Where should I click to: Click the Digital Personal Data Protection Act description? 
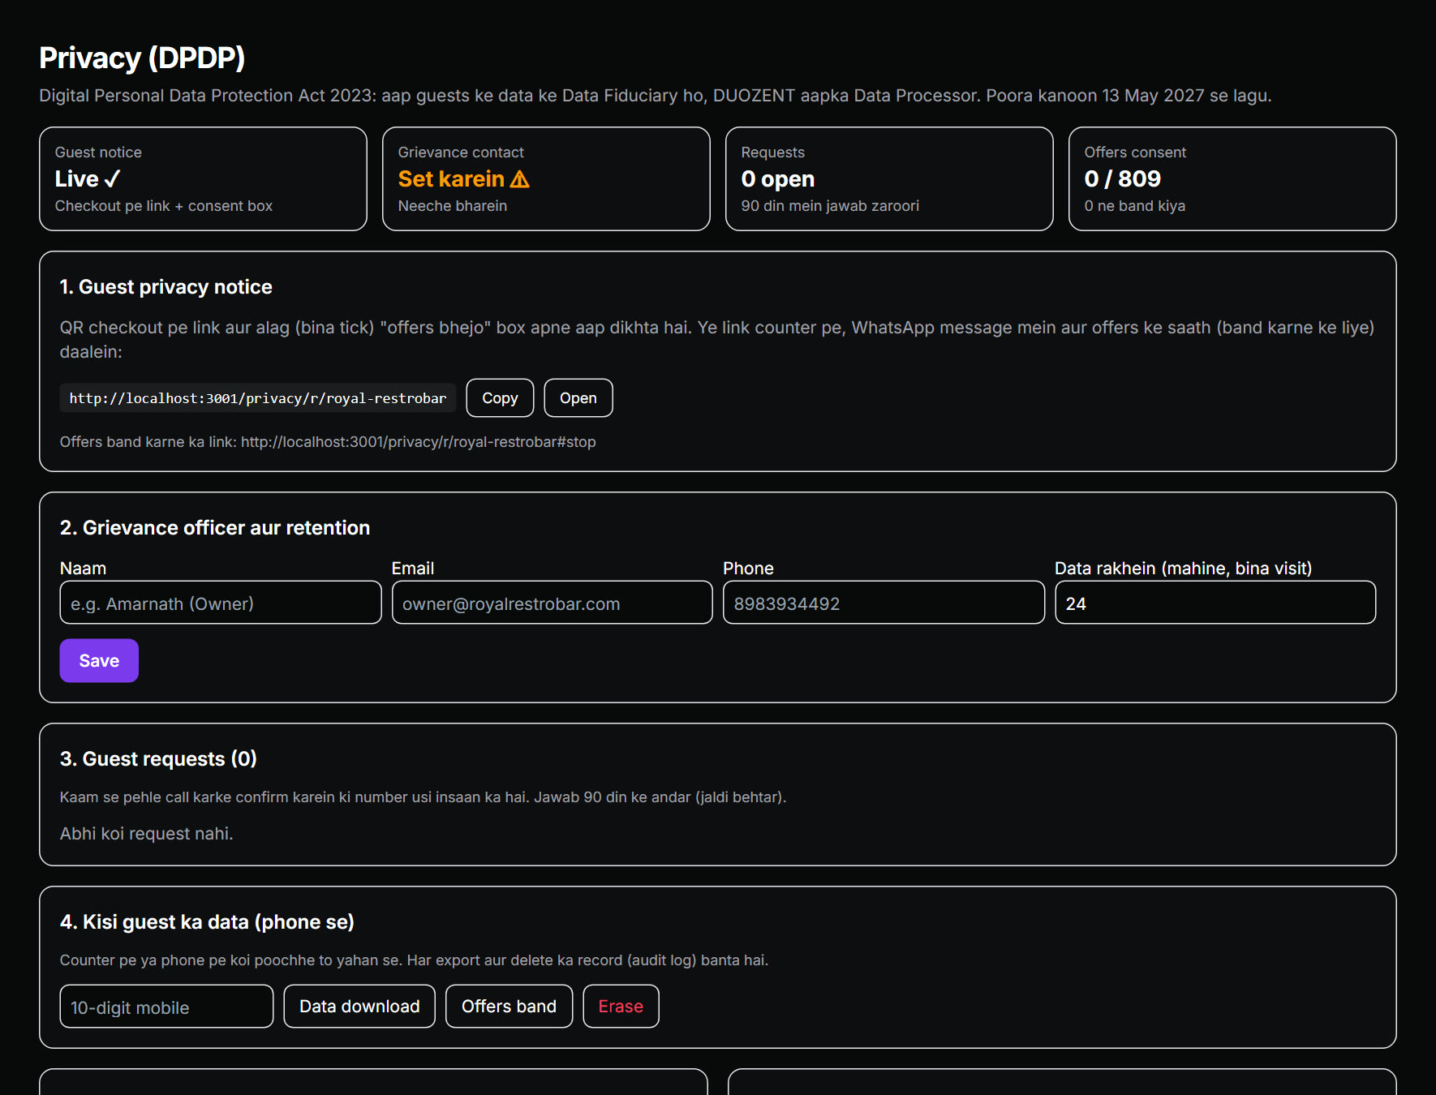click(656, 96)
